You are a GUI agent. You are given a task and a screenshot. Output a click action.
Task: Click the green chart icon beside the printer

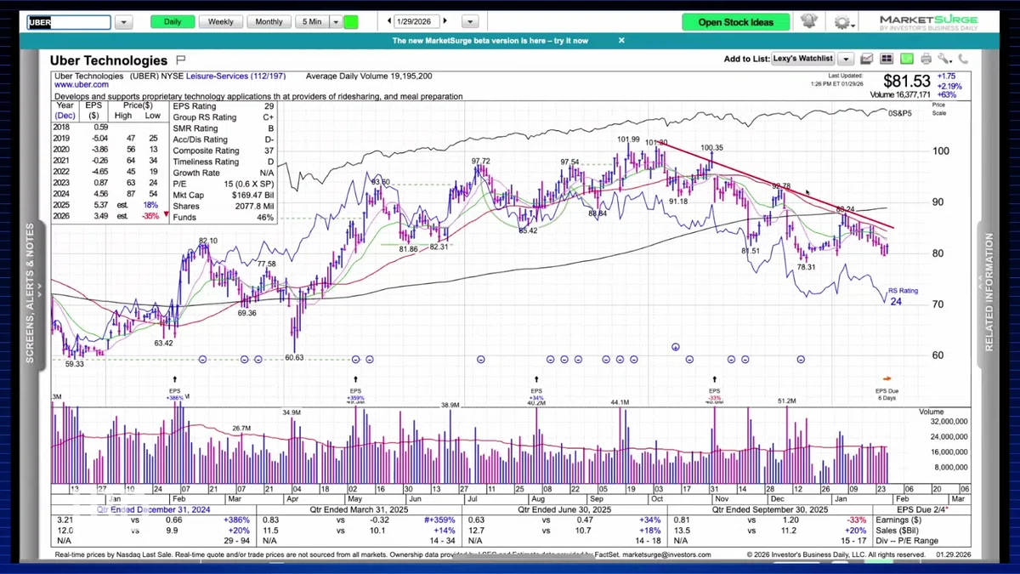pyautogui.click(x=906, y=59)
